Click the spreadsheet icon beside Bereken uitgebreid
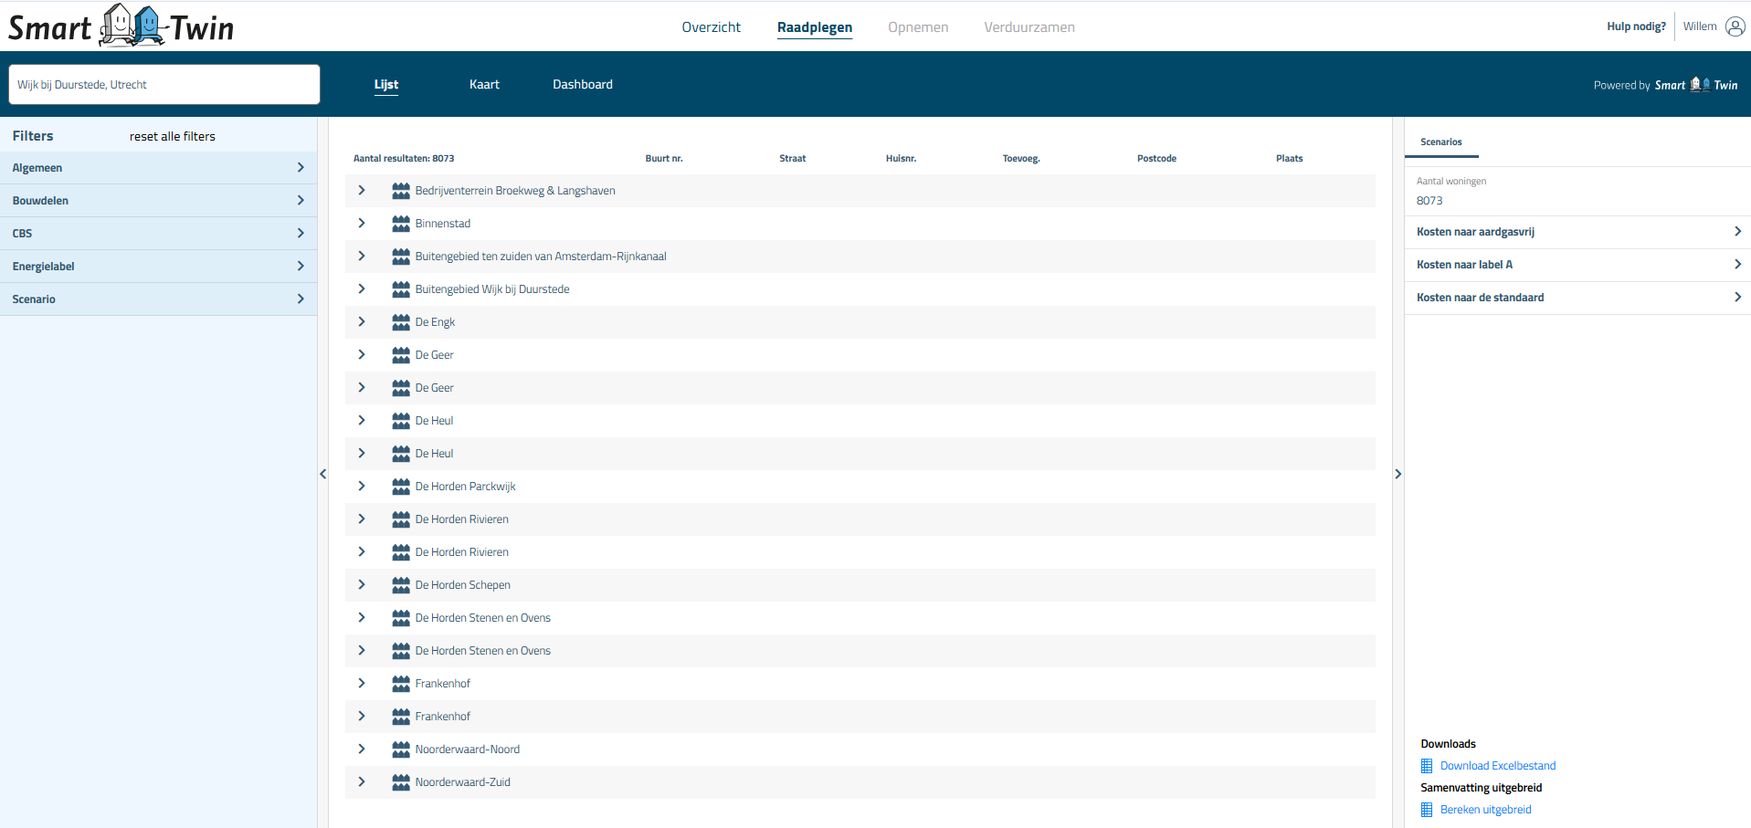The width and height of the screenshot is (1751, 828). [x=1427, y=810]
